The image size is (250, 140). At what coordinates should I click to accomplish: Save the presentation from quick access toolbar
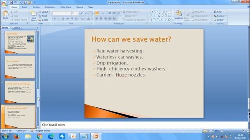[x=11, y=3]
